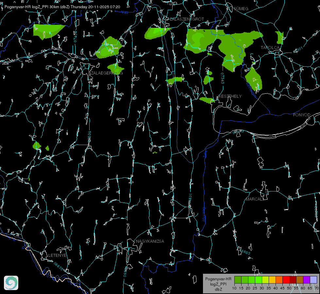Select the 40–45 dBZ orange swatch
Image resolution: width=320 pixels, height=294 pixels.
coord(279,280)
